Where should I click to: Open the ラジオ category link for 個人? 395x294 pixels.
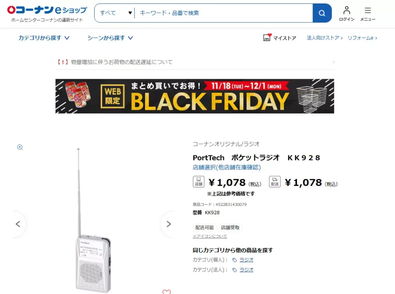246,260
